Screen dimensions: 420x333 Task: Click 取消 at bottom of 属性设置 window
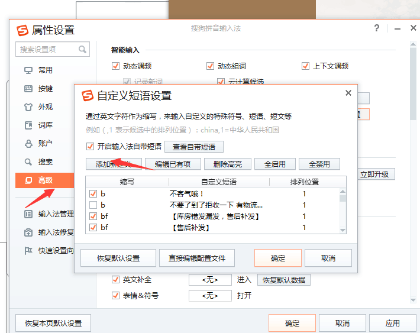click(343, 323)
